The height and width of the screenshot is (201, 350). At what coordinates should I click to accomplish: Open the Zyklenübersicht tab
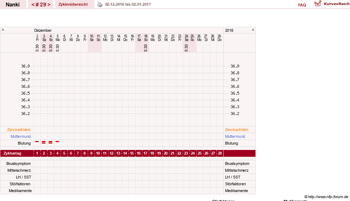(73, 5)
